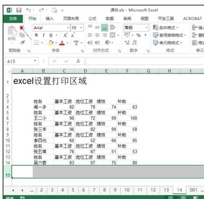Open the 常规 number format dropdown
Image resolution: width=204 pixels, height=199 pixels.
click(147, 28)
